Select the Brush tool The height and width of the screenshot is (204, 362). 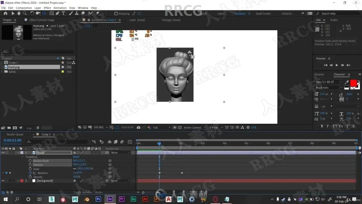click(71, 13)
